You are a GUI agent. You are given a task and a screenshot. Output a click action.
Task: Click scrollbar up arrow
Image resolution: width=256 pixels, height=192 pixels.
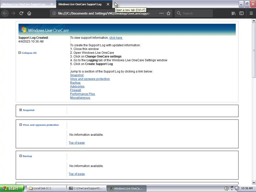coord(254,20)
